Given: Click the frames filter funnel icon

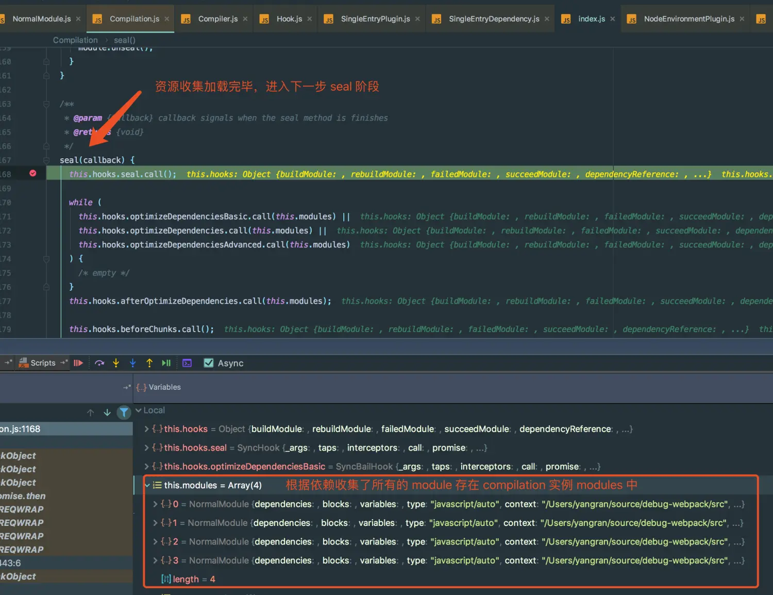Looking at the screenshot, I should [x=124, y=412].
